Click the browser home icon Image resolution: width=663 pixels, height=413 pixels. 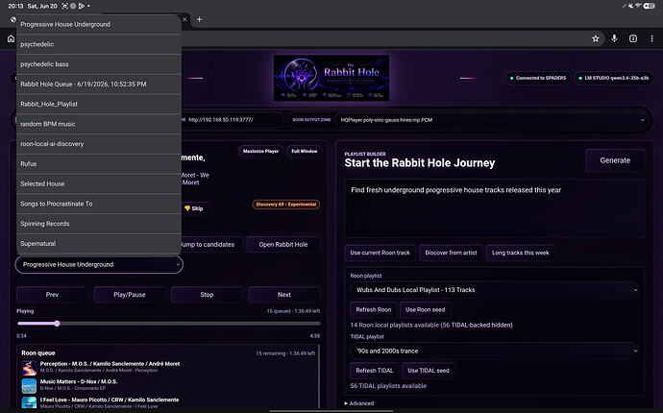coord(11,38)
